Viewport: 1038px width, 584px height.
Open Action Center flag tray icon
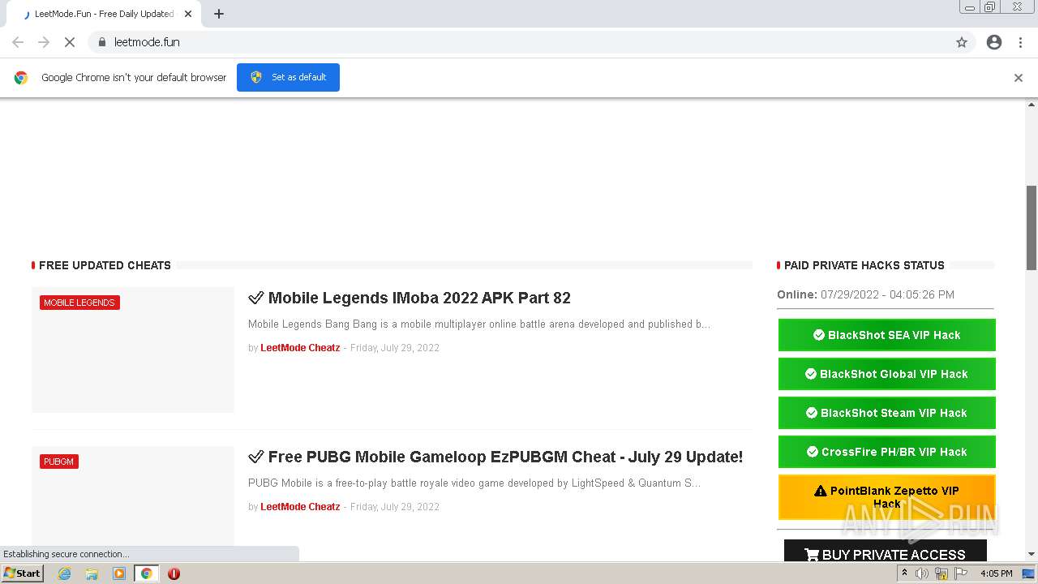coord(961,573)
